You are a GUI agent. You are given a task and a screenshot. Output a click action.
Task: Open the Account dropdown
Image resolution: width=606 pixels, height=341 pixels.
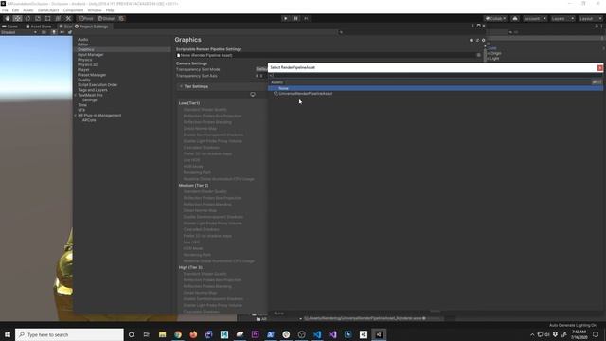(535, 19)
